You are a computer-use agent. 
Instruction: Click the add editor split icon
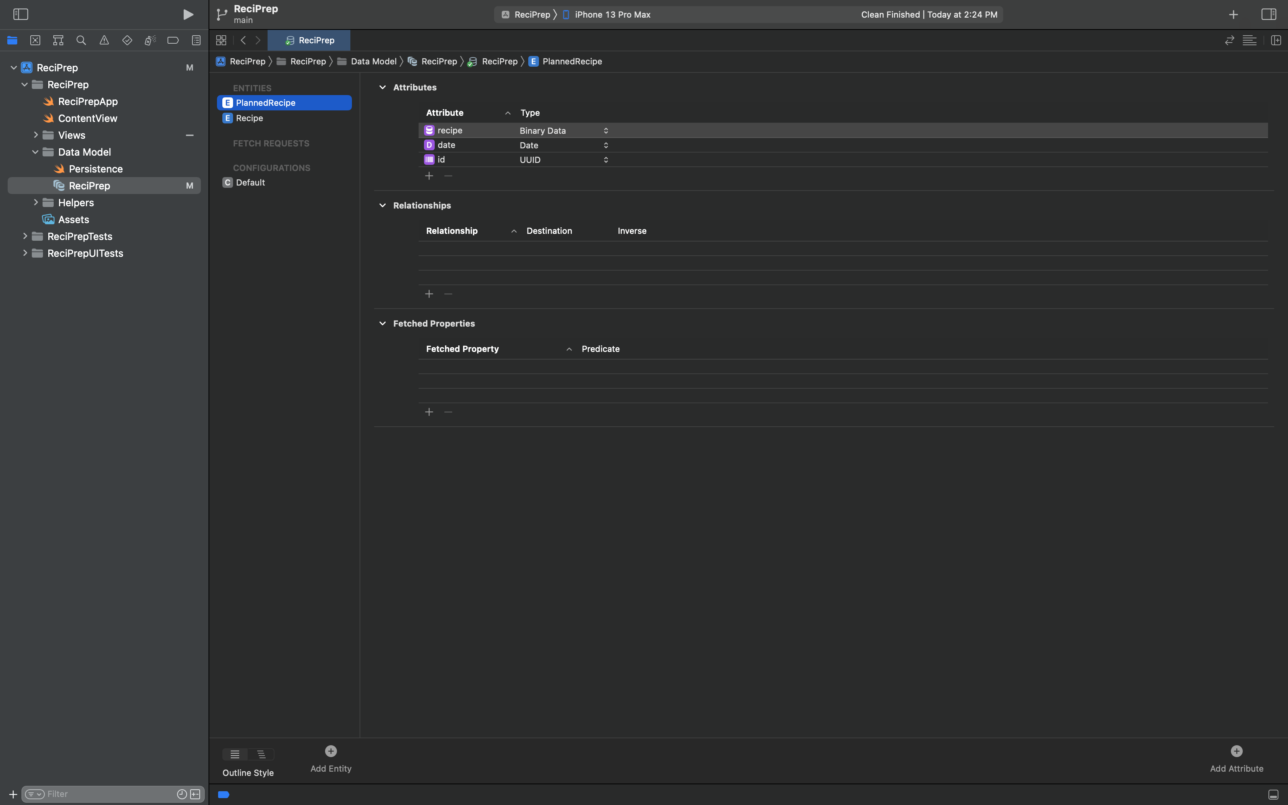pos(1276,41)
